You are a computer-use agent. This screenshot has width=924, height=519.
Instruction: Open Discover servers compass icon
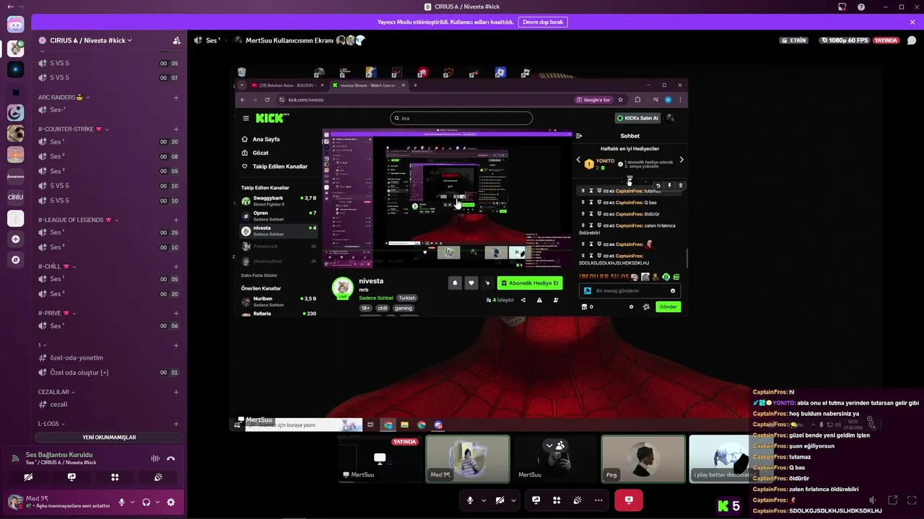[x=15, y=259]
